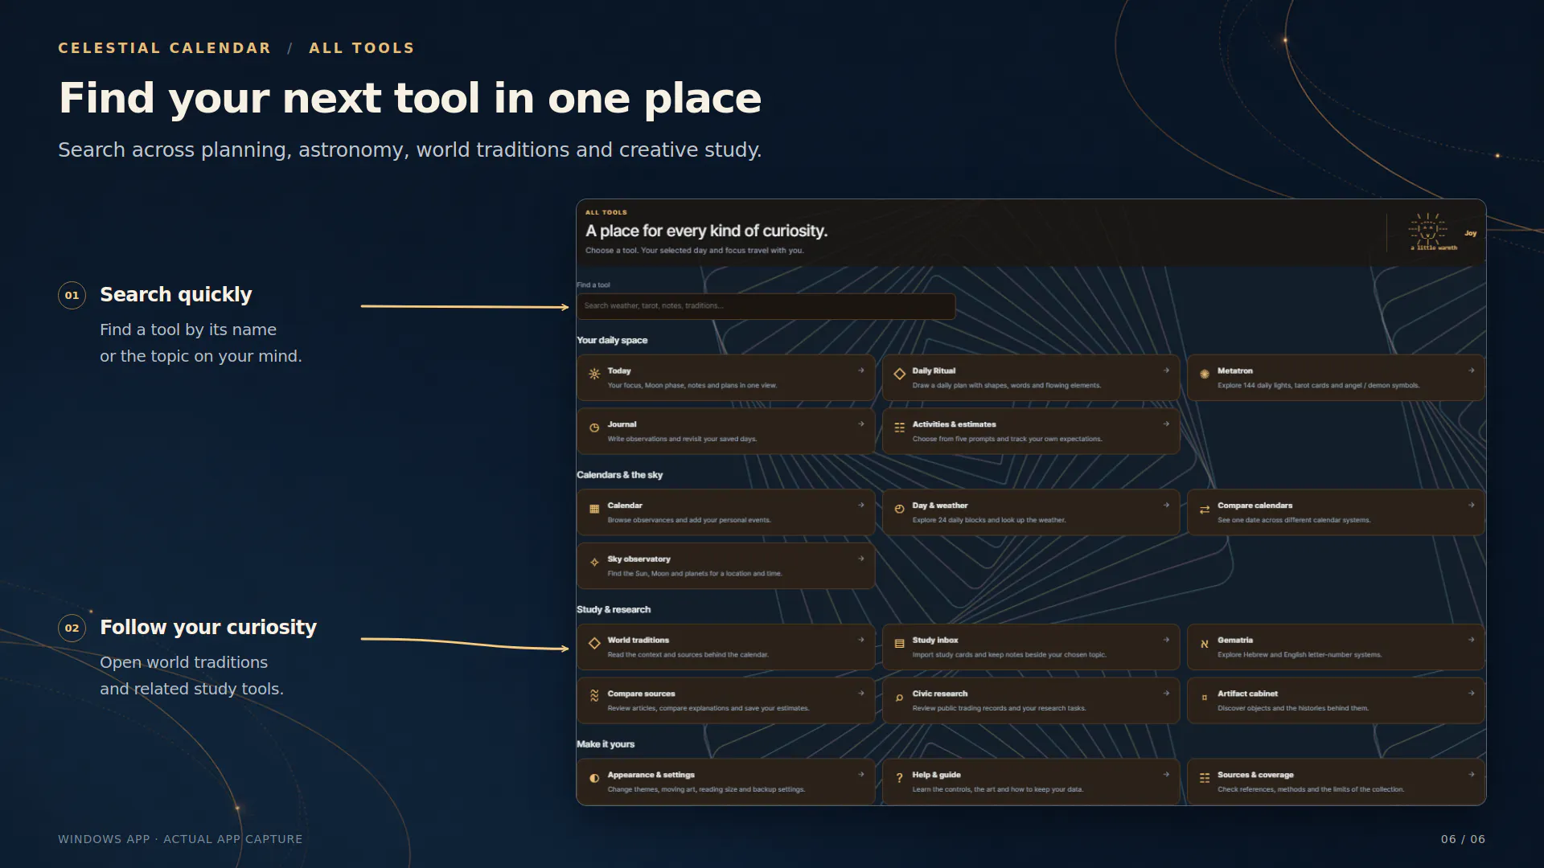Open the Today tool title

pyautogui.click(x=619, y=371)
